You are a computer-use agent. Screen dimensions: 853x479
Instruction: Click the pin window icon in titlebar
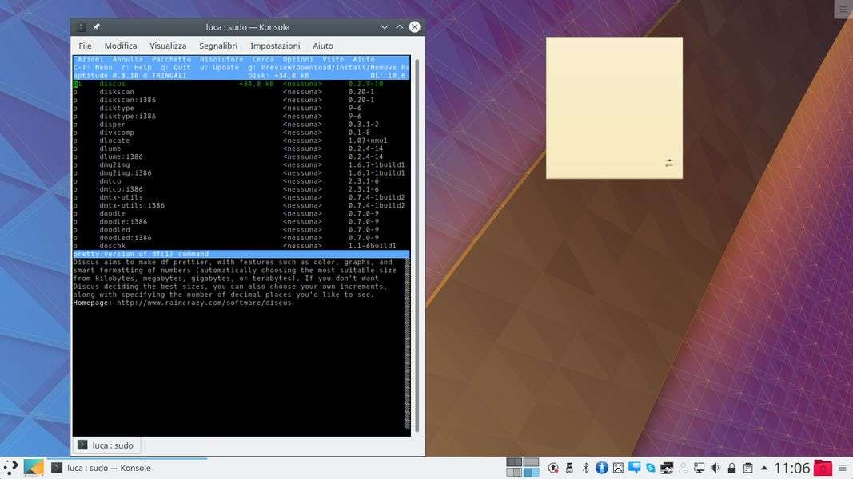[x=97, y=27]
